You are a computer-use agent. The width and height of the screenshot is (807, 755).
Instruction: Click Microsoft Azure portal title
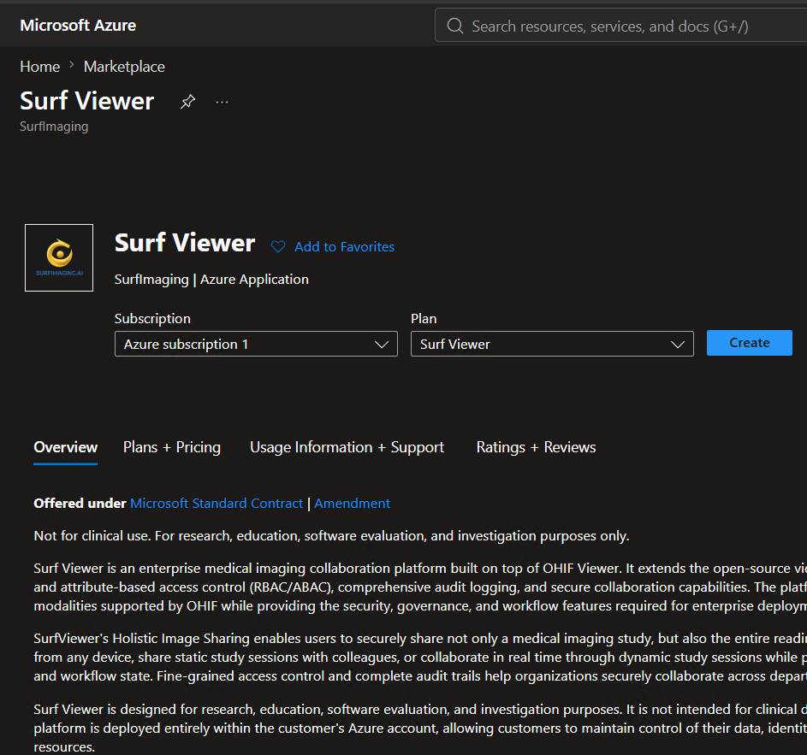pyautogui.click(x=78, y=25)
